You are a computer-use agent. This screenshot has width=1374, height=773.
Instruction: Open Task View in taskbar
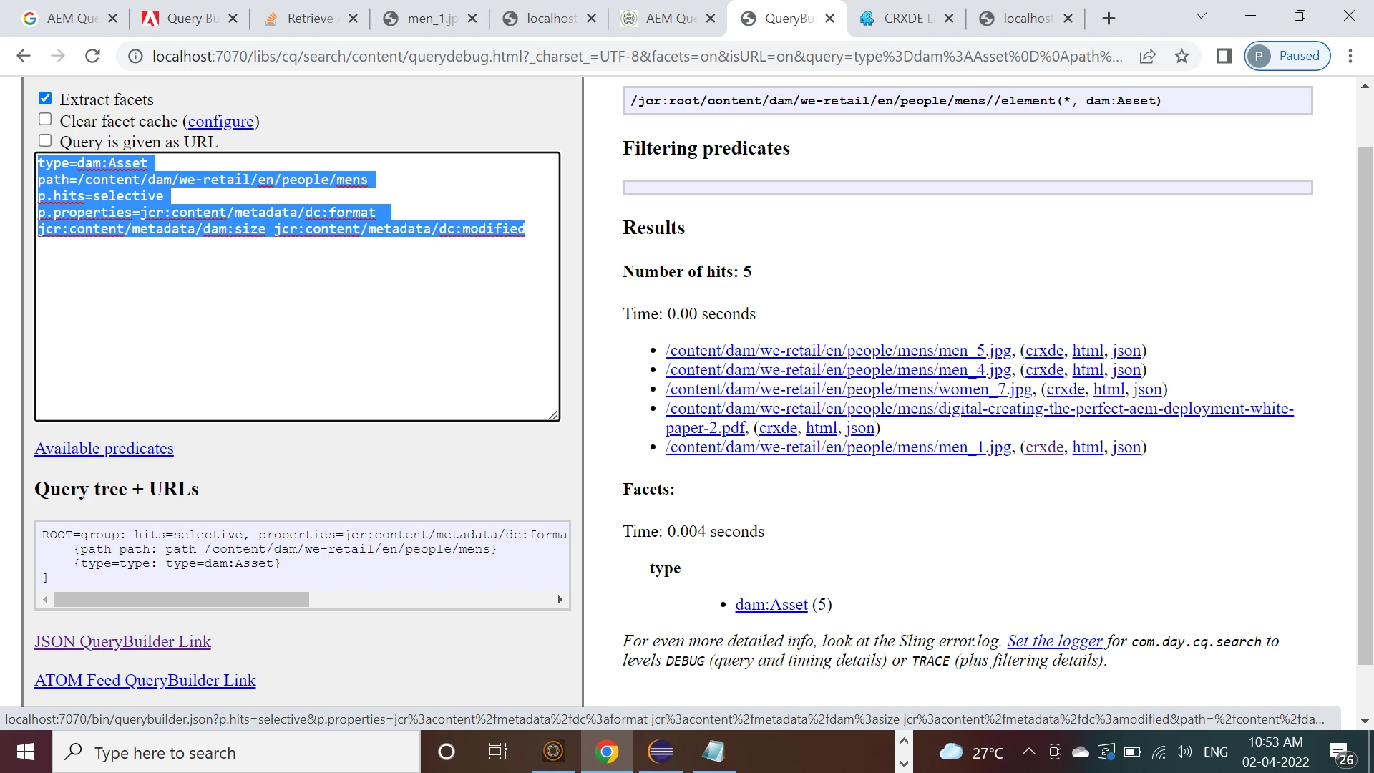pos(497,752)
